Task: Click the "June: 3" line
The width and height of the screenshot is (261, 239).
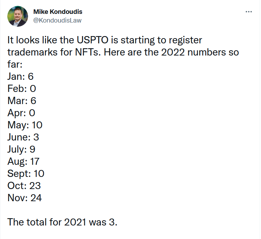Action: (x=23, y=137)
